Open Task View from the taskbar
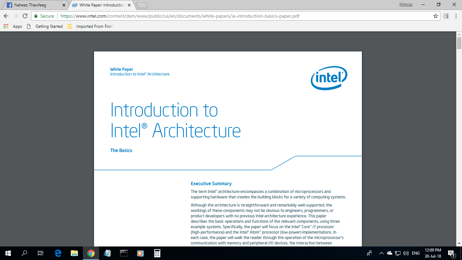This screenshot has width=462, height=260. click(41, 253)
